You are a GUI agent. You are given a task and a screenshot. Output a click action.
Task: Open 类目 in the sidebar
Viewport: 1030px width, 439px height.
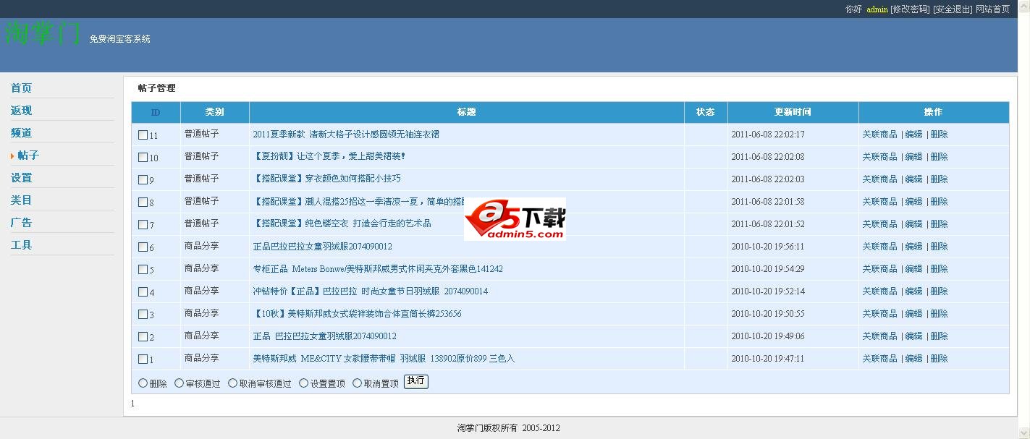pyautogui.click(x=21, y=200)
